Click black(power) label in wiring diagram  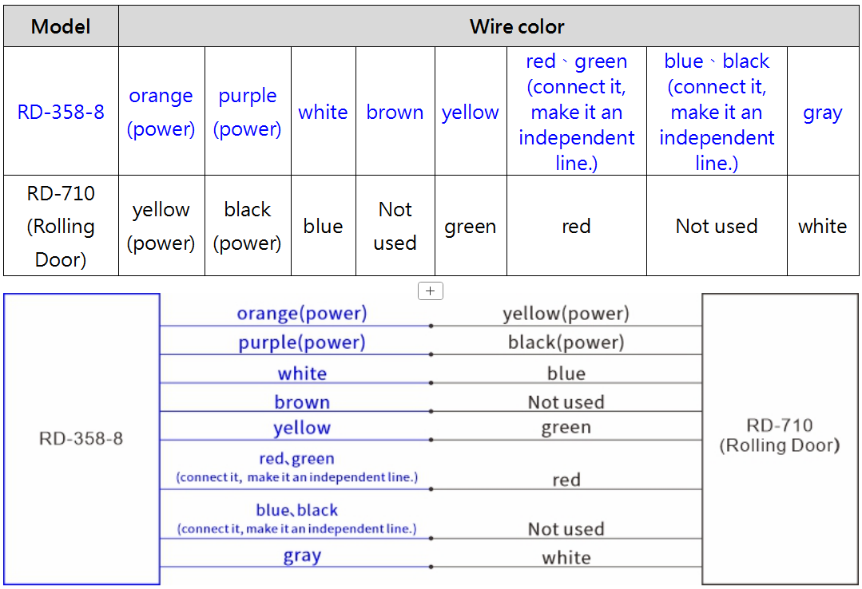[566, 343]
